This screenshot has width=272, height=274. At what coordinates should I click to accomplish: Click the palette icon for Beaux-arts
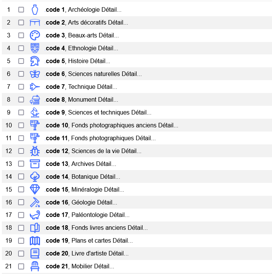pyautogui.click(x=35, y=36)
